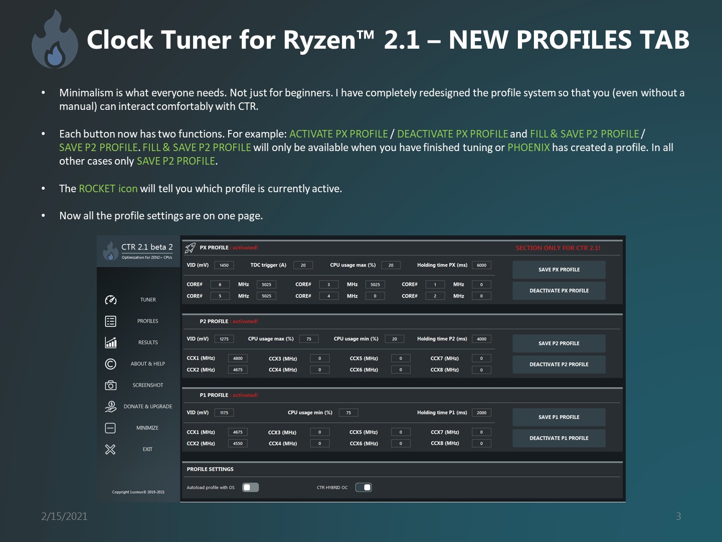Open the SCREENSHOT menu entry
Viewport: 722px width, 542px height.
click(x=147, y=385)
